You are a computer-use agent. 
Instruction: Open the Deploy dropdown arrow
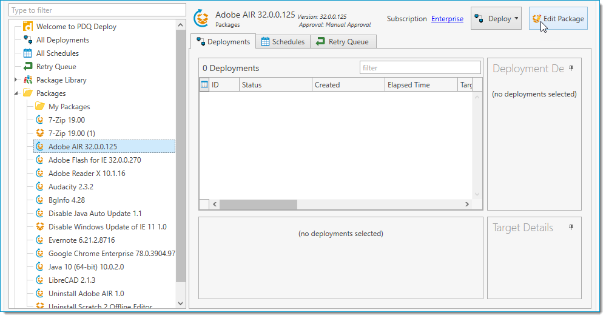click(516, 19)
